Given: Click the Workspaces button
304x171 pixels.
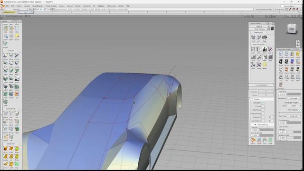Looking at the screenshot, I should [279, 9].
